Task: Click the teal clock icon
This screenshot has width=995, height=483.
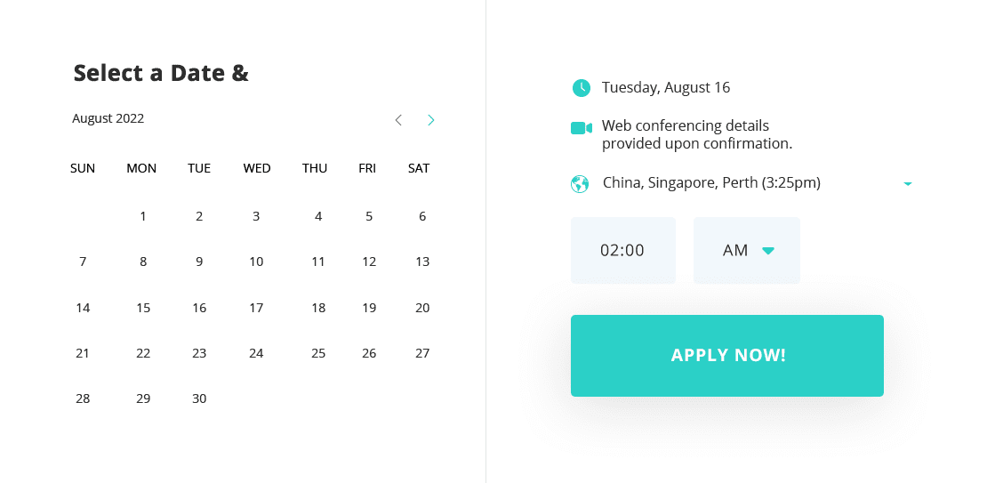Action: tap(582, 88)
